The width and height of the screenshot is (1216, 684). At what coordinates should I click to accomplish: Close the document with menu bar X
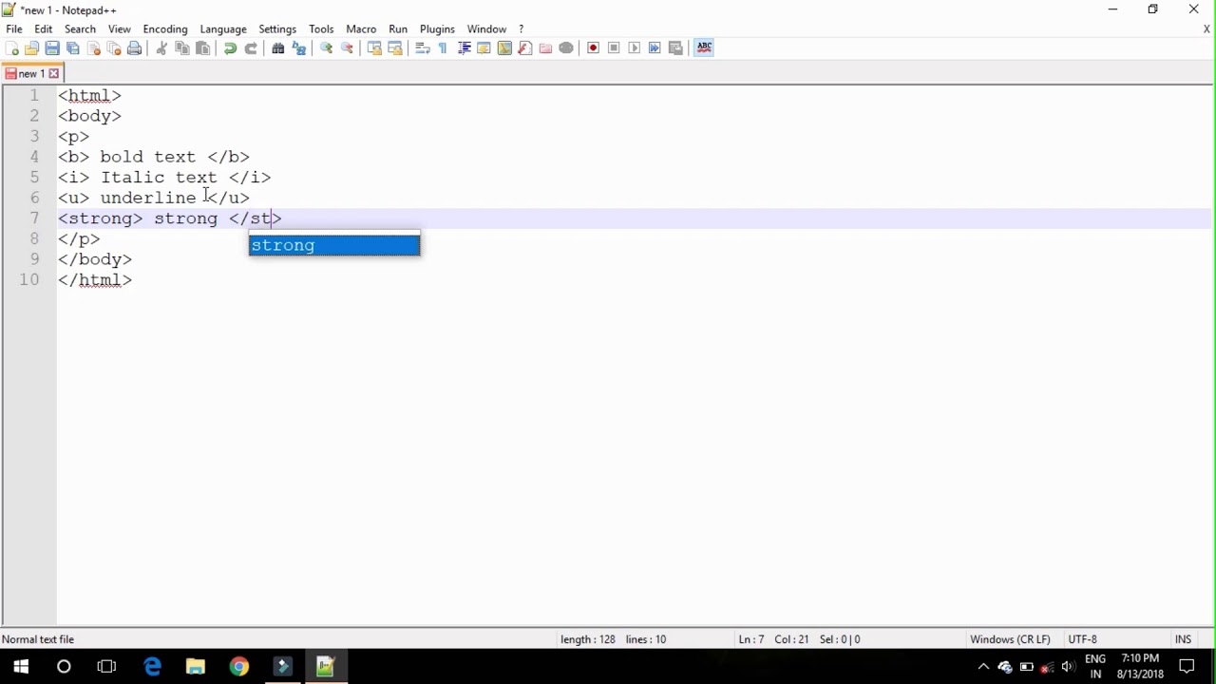(x=1206, y=29)
